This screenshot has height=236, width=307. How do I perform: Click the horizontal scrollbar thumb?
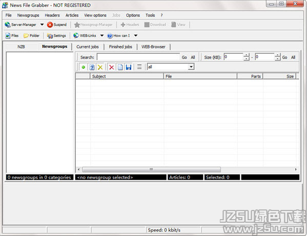pyautogui.click(x=151, y=169)
